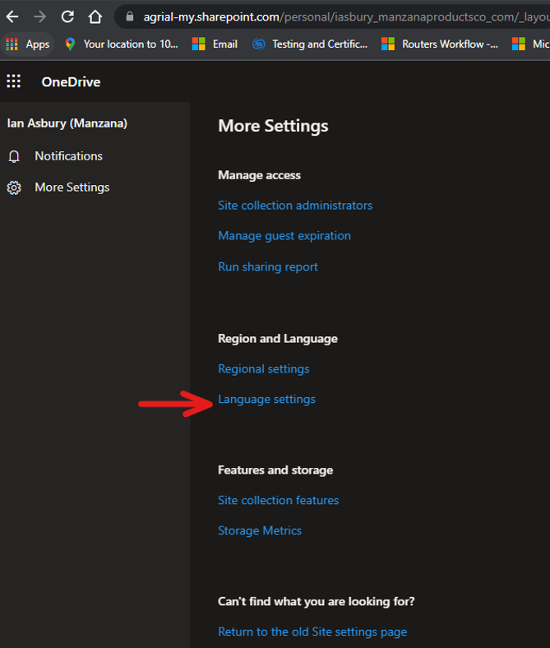Click Run sharing report link
Image resolution: width=550 pixels, height=648 pixels.
pos(268,267)
